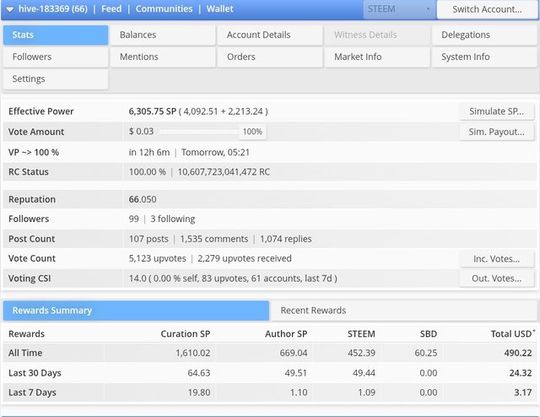Click the Inc. Votes button
The image size is (540, 417).
497,259
